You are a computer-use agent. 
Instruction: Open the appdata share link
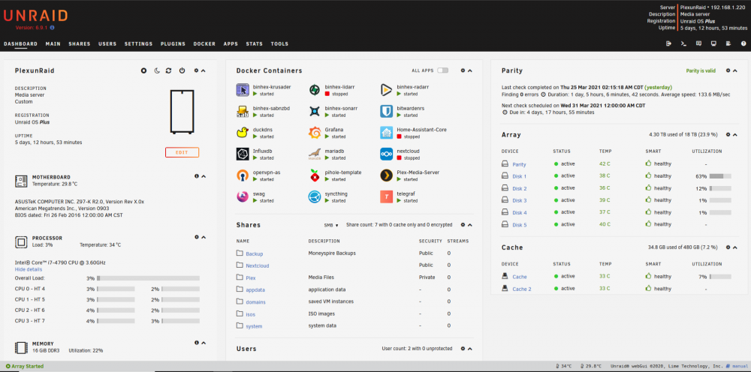[x=255, y=289]
